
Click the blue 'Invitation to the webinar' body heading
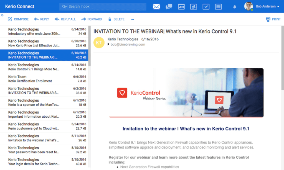pos(186,129)
